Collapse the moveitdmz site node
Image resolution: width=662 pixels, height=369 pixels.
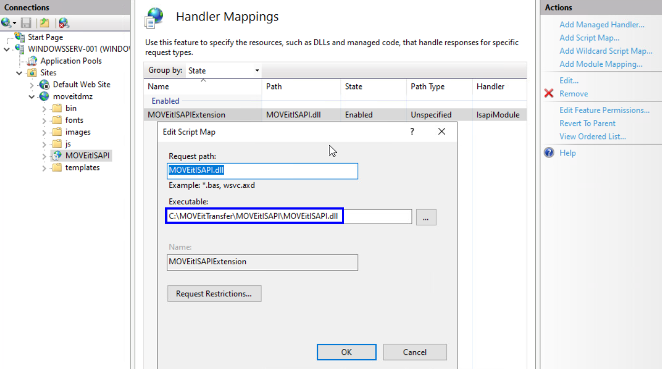[x=32, y=97]
